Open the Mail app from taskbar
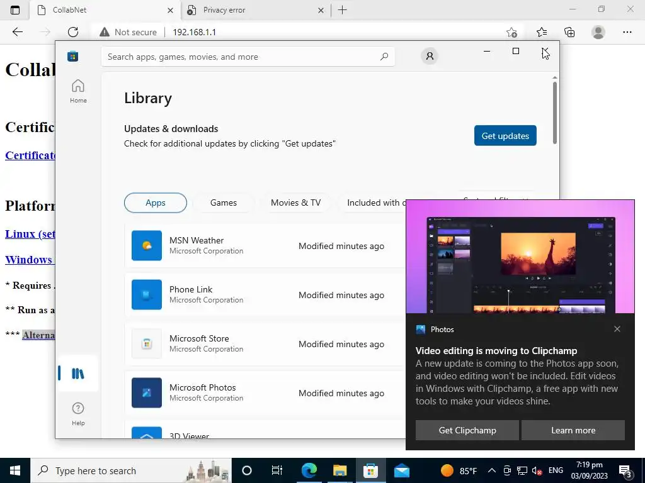Viewport: 645px width, 483px height. [401, 470]
